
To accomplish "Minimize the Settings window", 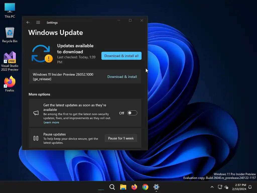I will (x=119, y=20).
